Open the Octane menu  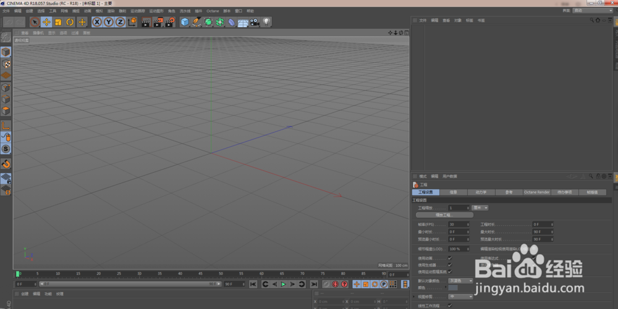click(213, 11)
